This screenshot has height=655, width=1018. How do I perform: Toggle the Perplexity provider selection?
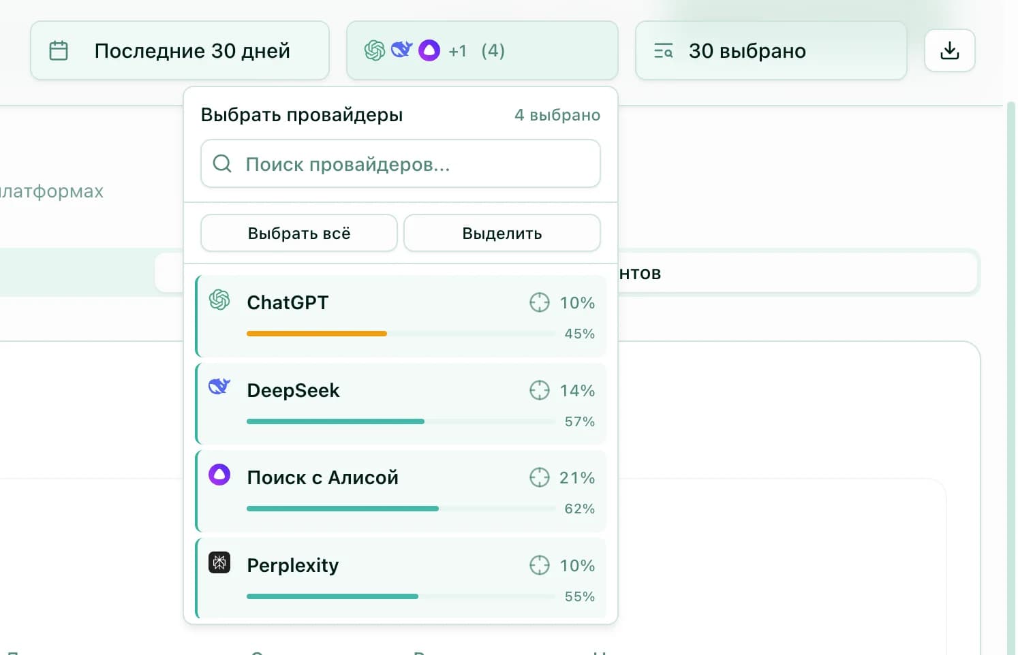click(x=401, y=578)
